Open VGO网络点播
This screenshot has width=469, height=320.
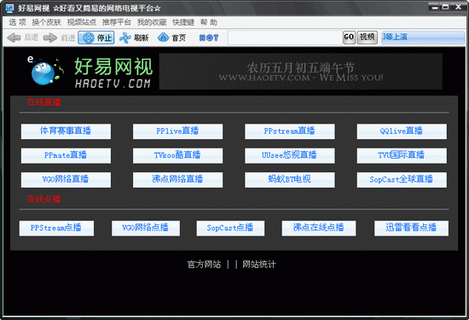pyautogui.click(x=146, y=228)
